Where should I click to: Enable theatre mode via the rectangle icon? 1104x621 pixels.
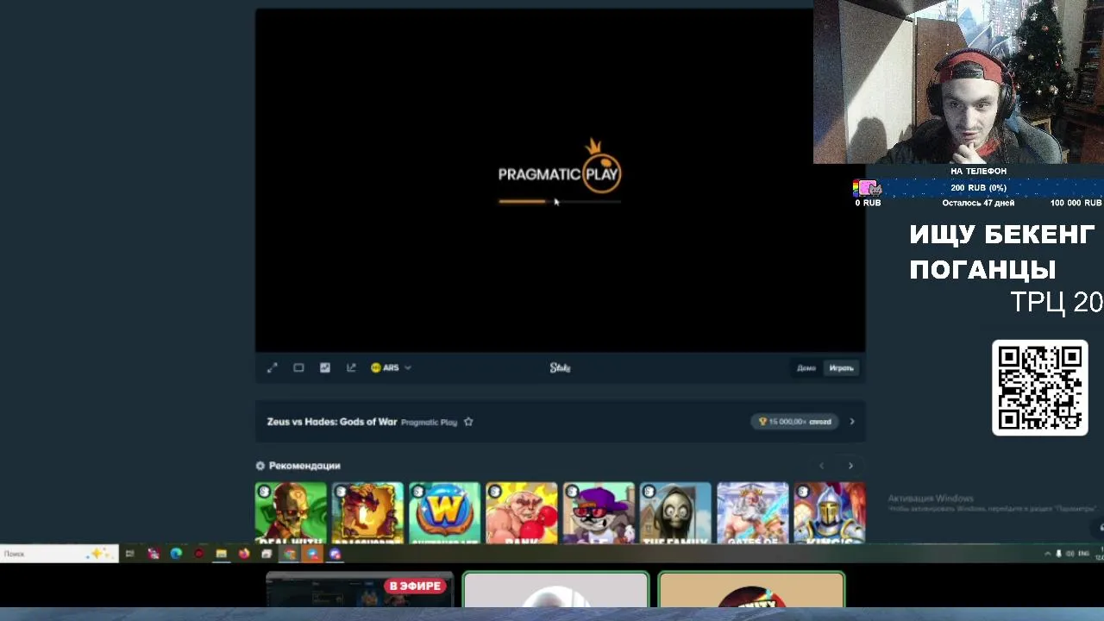click(x=298, y=367)
